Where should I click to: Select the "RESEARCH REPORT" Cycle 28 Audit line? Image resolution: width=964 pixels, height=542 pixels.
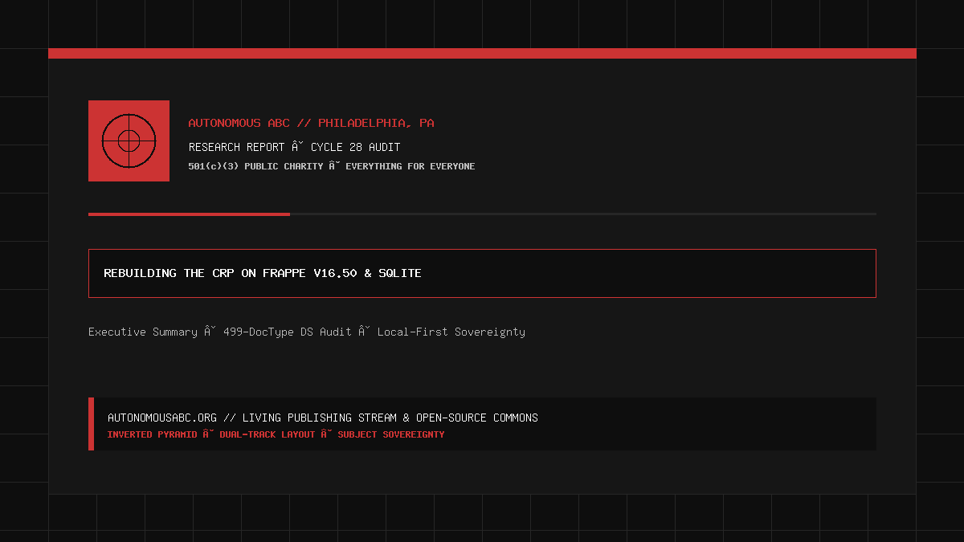coord(294,147)
